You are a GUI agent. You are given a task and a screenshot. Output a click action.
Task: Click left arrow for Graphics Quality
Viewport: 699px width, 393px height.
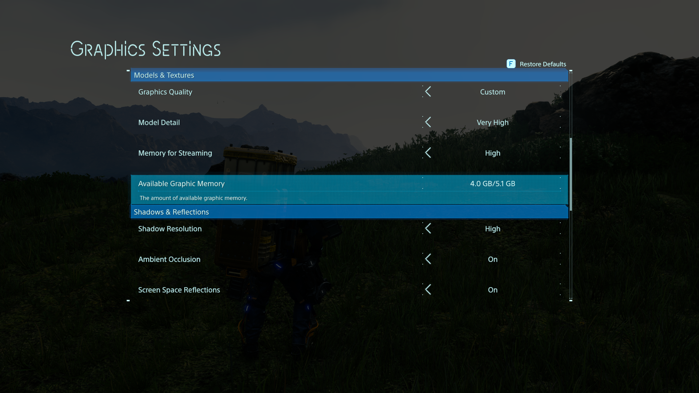pos(428,92)
